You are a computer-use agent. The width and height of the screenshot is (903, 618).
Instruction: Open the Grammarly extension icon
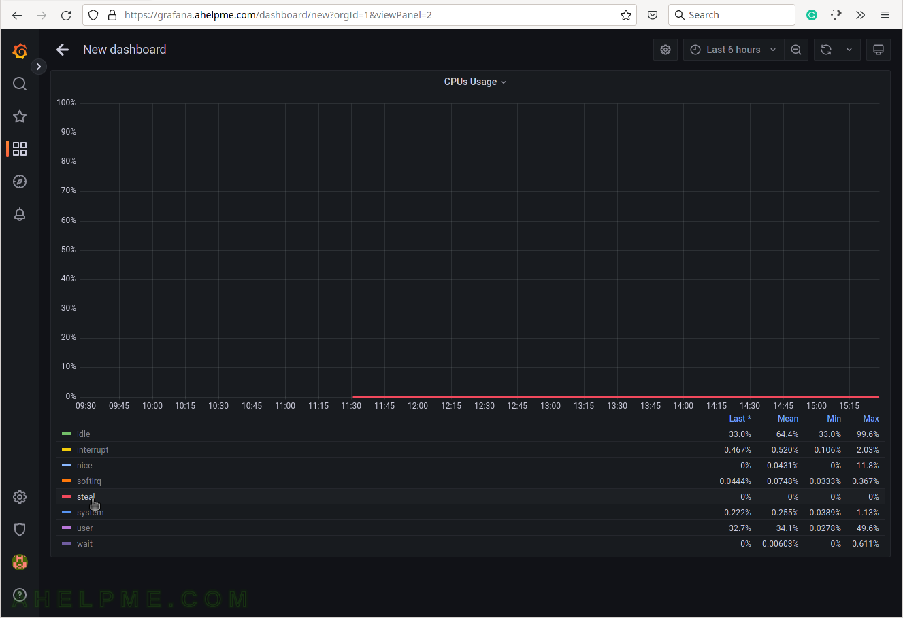pos(812,15)
